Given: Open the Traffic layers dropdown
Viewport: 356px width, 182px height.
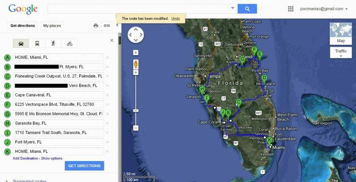Looking at the screenshot, I should point(341,53).
